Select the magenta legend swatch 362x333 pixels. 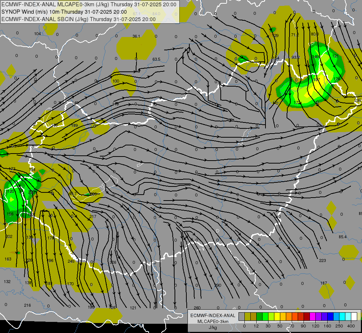[x=312, y=317]
